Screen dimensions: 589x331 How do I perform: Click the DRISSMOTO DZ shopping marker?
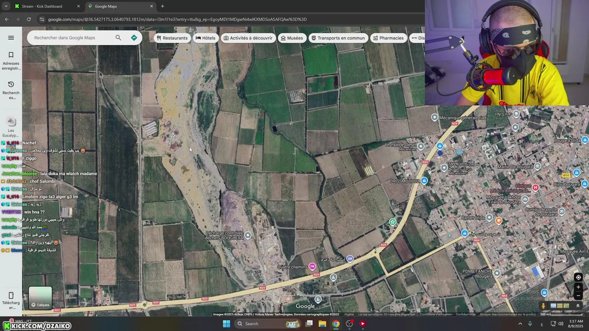[424, 181]
